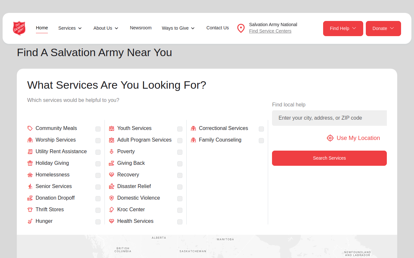Check the Hunger checkbox

tap(98, 222)
